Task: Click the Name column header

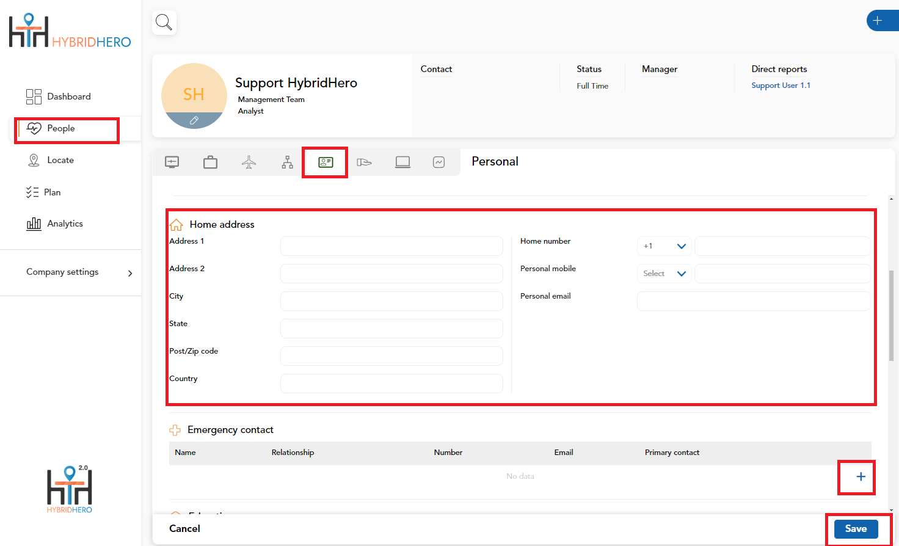Action: 185,453
